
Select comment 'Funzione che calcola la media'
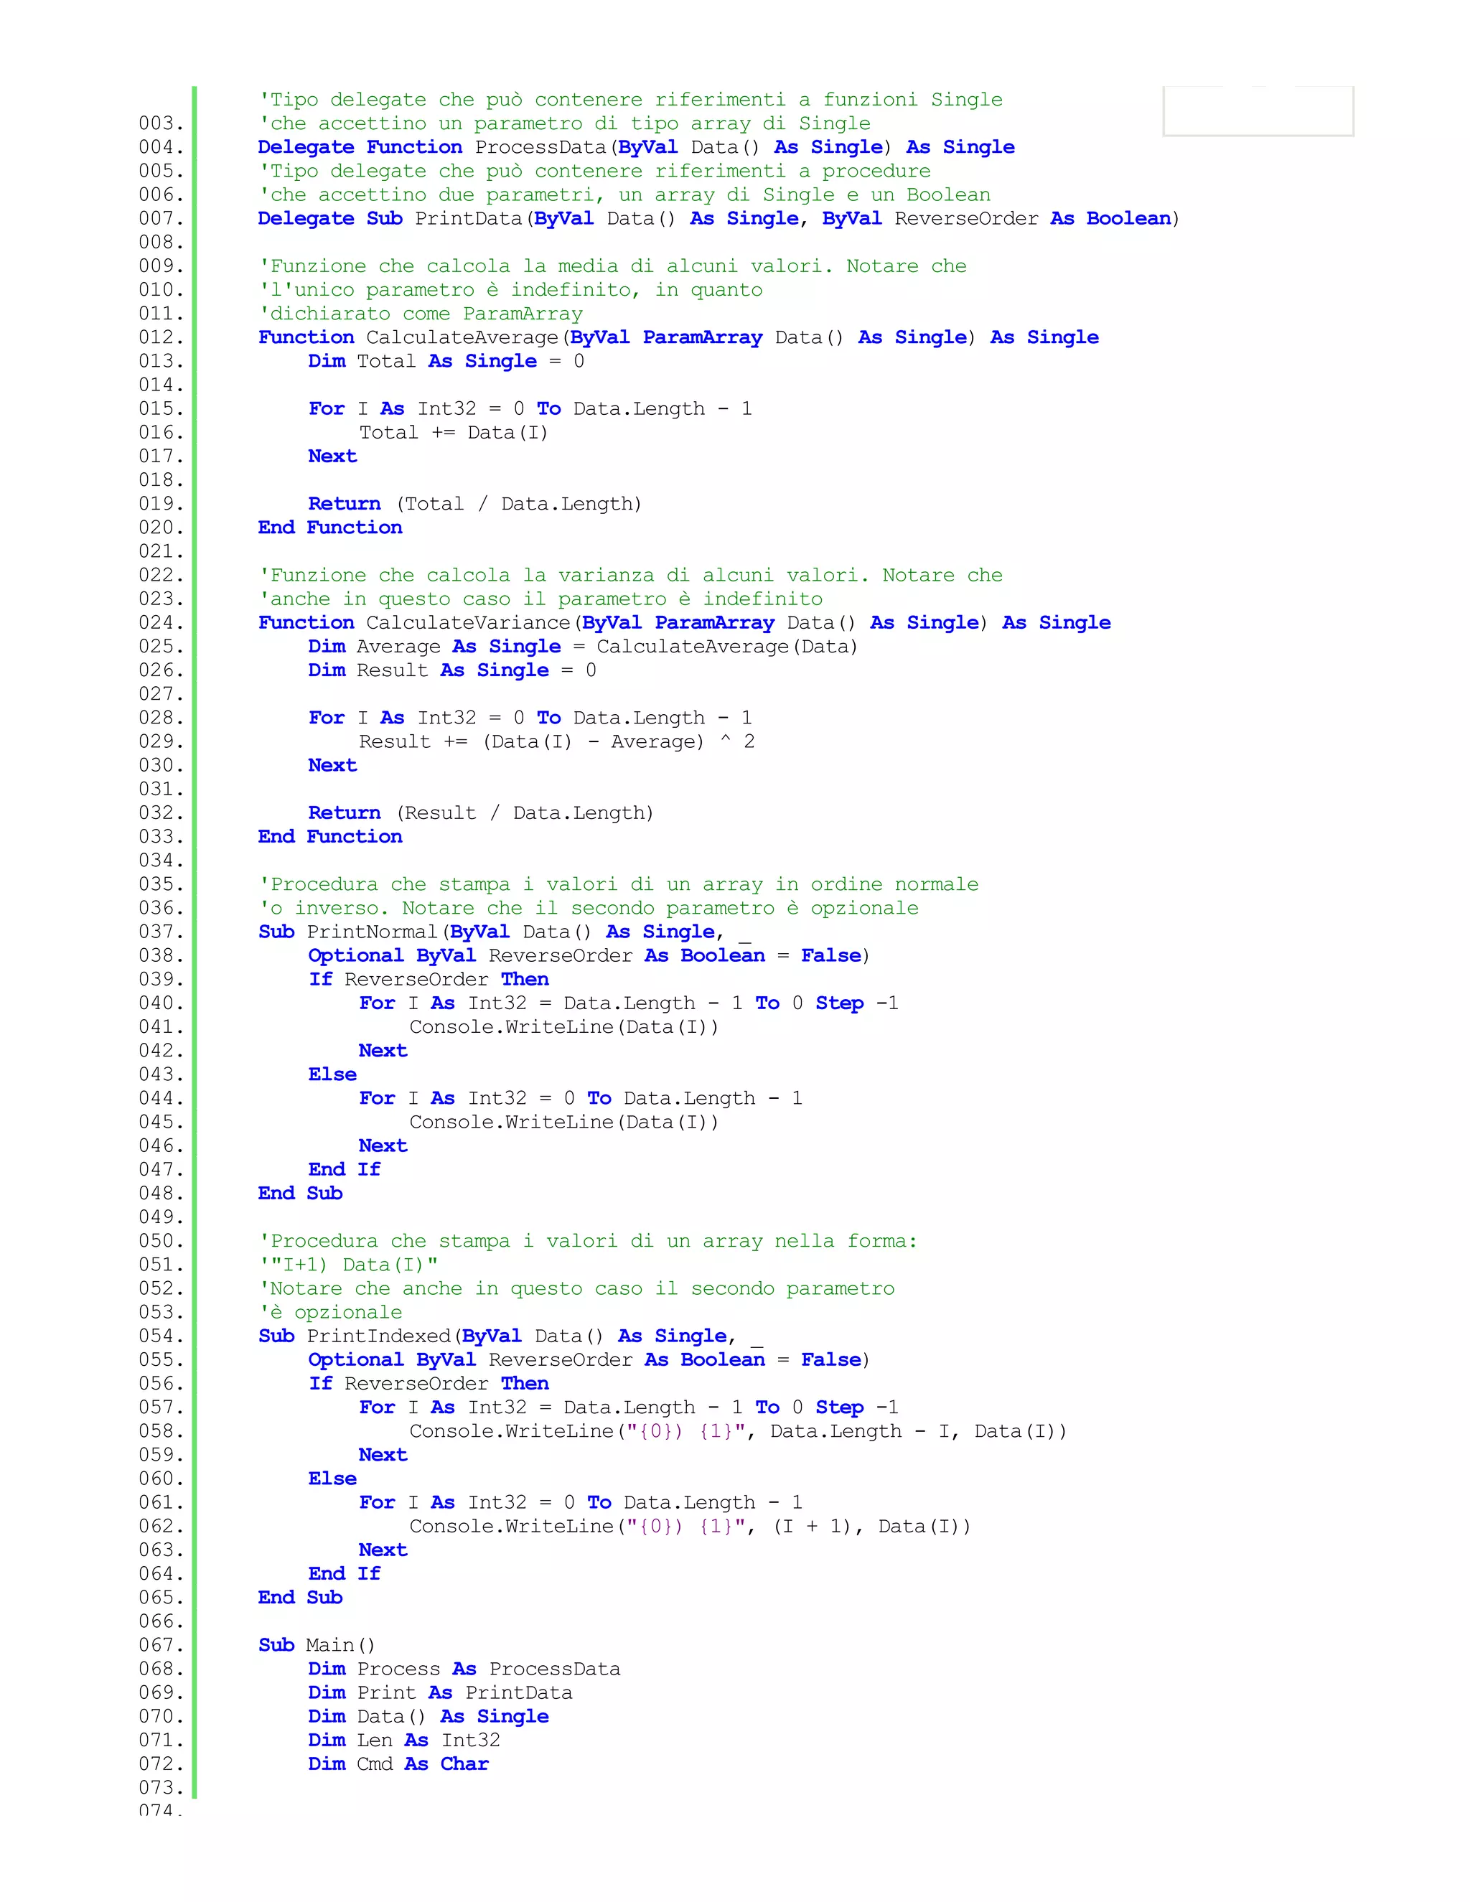(612, 266)
